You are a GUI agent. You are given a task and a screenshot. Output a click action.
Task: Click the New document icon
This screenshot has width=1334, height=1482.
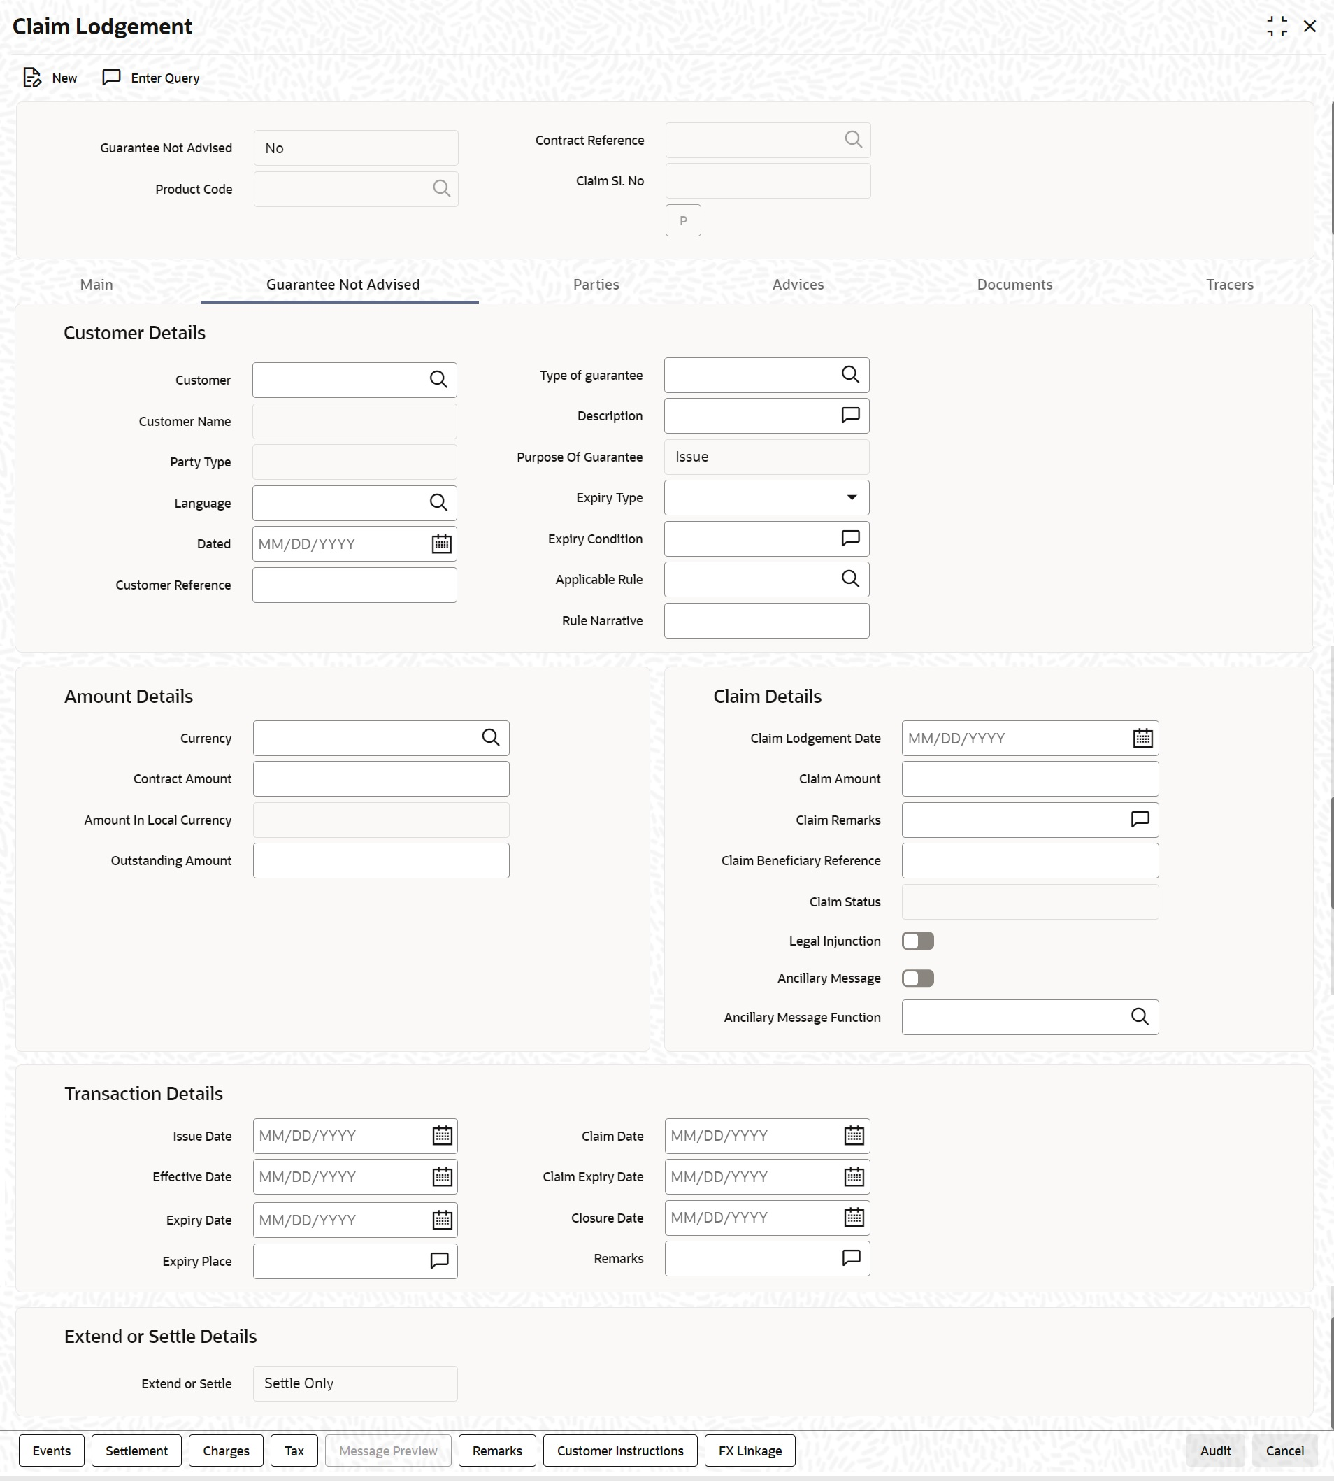click(x=32, y=78)
